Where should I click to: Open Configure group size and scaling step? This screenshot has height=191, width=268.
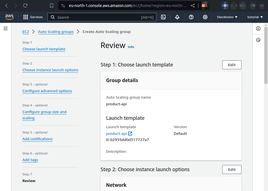[x=44, y=115]
